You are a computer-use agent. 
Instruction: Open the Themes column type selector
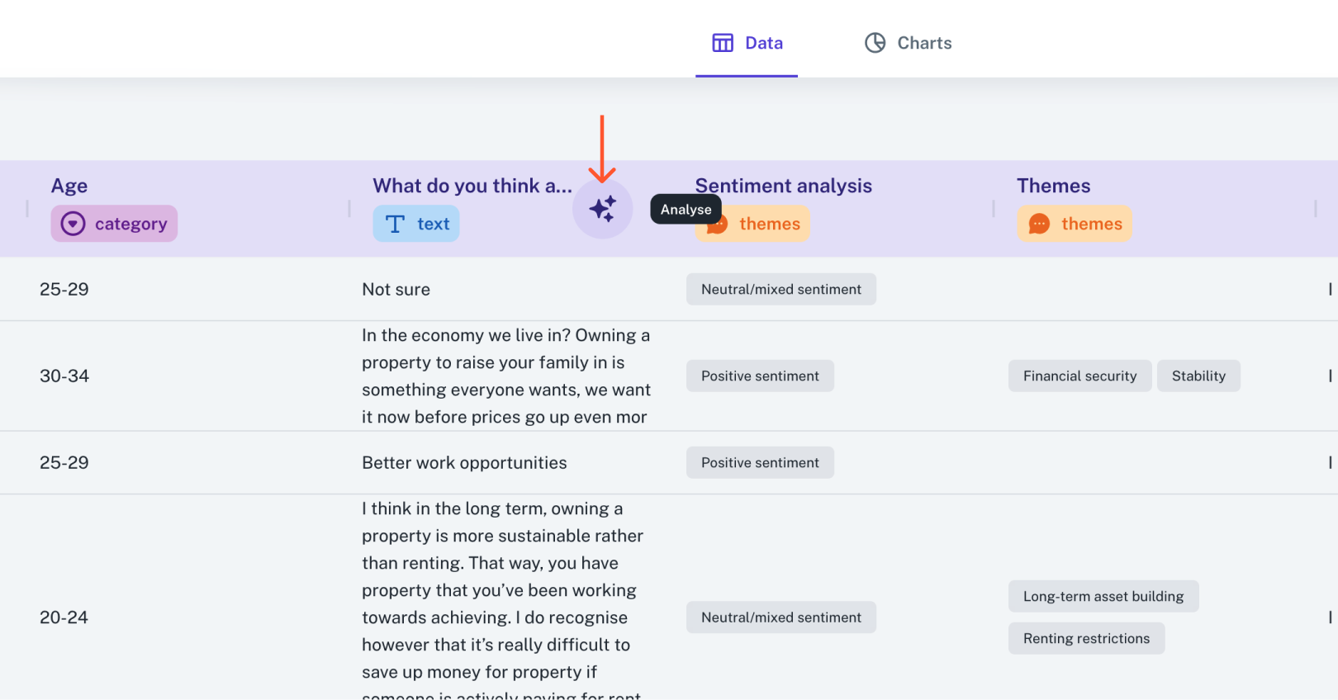[1075, 224]
